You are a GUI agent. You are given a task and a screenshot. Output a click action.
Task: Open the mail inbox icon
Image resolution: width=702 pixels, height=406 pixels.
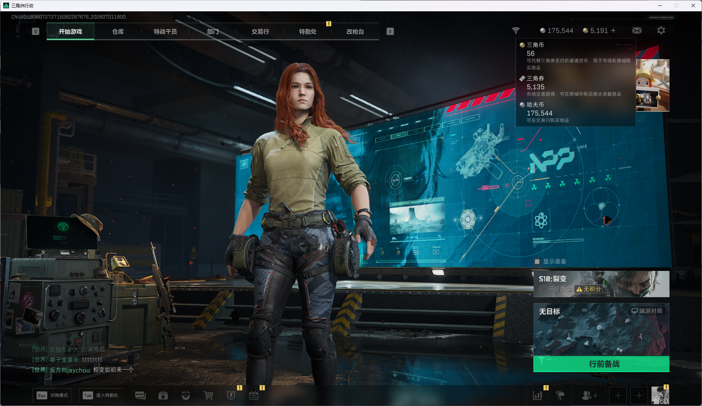point(637,31)
